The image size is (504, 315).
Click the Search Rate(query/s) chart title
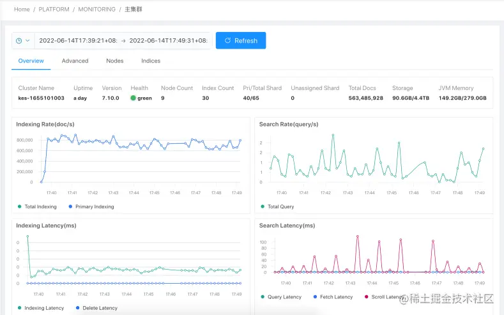coord(289,125)
